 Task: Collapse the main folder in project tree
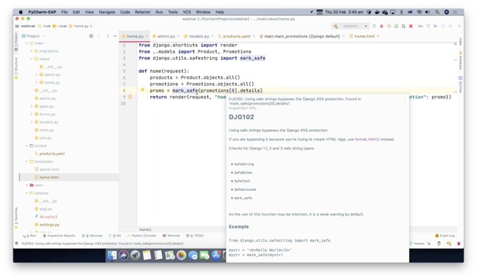pos(27,44)
